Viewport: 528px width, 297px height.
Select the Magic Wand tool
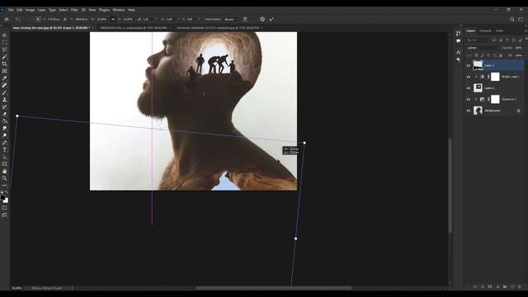click(x=4, y=57)
